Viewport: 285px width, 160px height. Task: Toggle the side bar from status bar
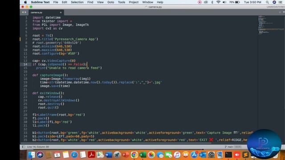pos(23,147)
